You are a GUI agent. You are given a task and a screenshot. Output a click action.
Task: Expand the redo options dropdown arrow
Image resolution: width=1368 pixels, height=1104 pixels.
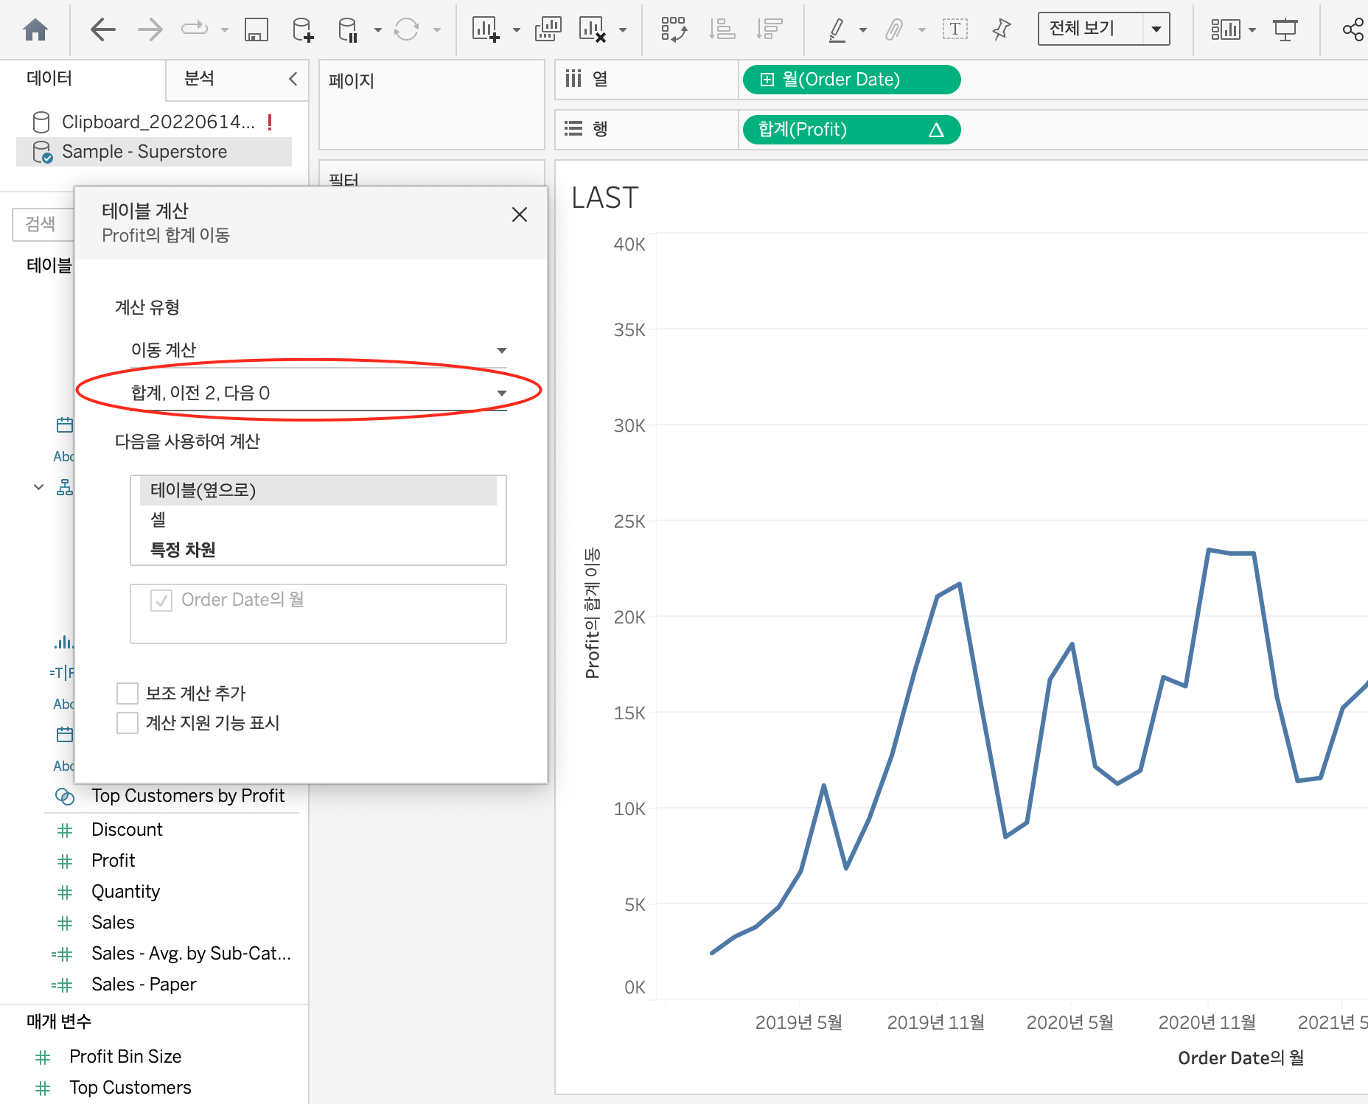coord(225,30)
